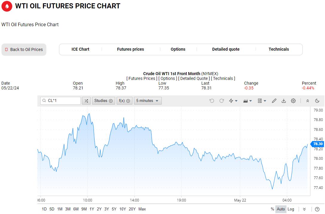Toggle Auto scale mode
The width and height of the screenshot is (325, 214).
click(x=281, y=209)
